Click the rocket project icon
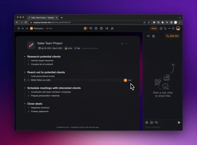This screenshot has width=197, height=145. pyautogui.click(x=31, y=45)
